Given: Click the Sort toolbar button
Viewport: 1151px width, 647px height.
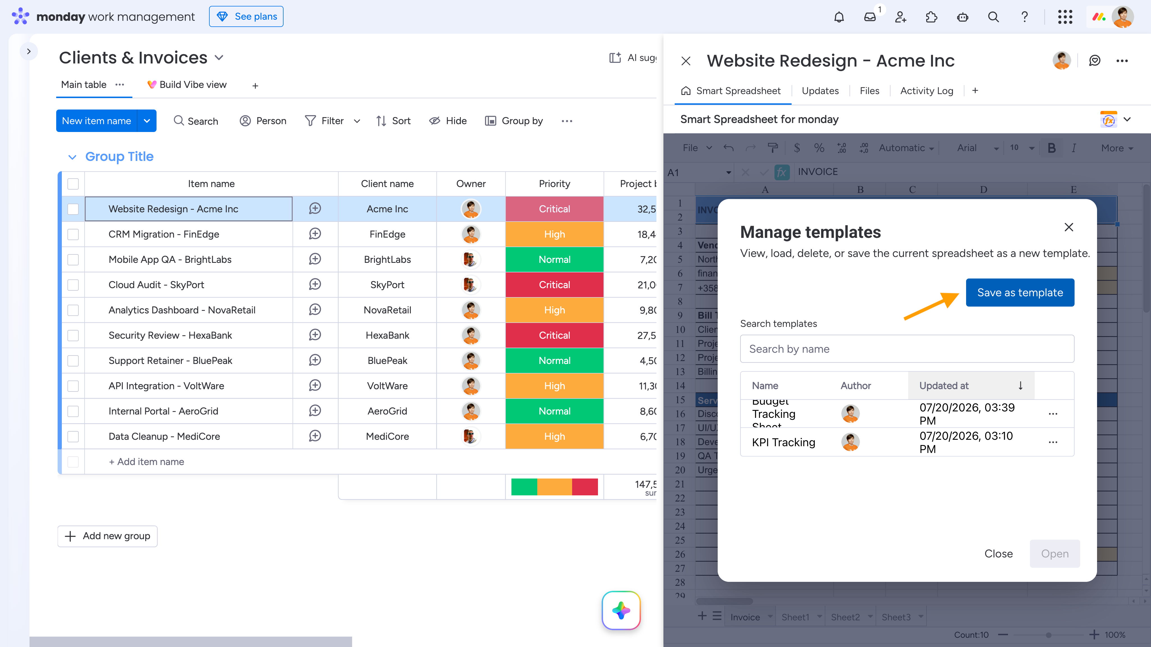Looking at the screenshot, I should 393,121.
